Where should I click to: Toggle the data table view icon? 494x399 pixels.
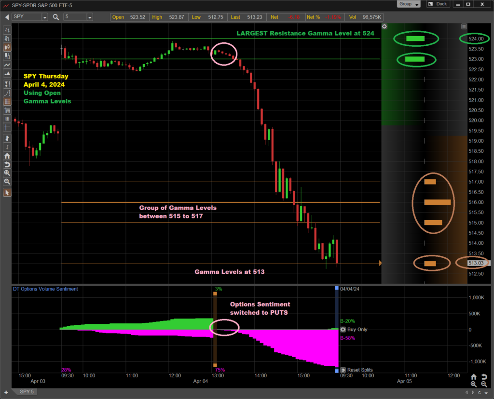click(x=7, y=119)
